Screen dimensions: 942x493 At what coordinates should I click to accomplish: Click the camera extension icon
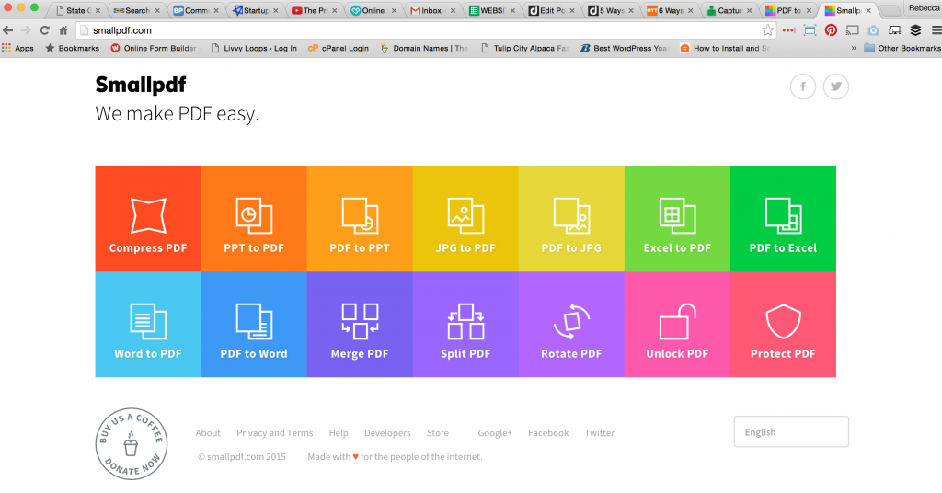coord(874,30)
